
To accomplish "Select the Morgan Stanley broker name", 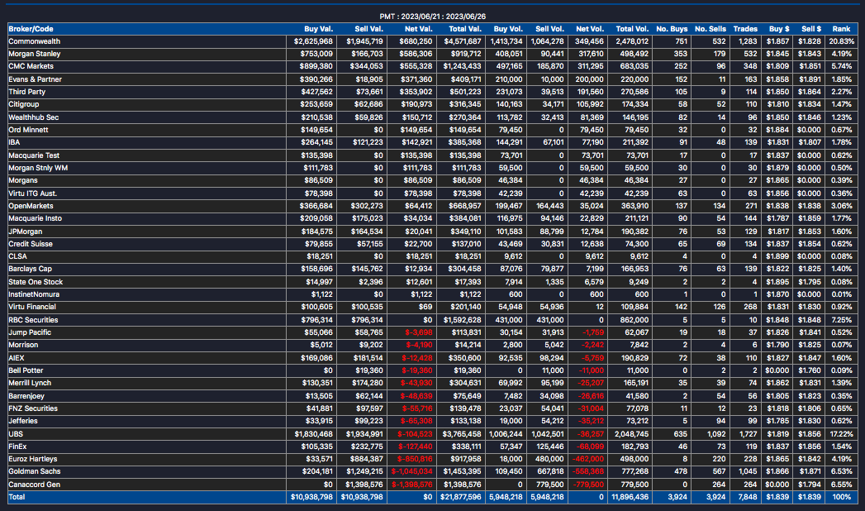I will [34, 54].
